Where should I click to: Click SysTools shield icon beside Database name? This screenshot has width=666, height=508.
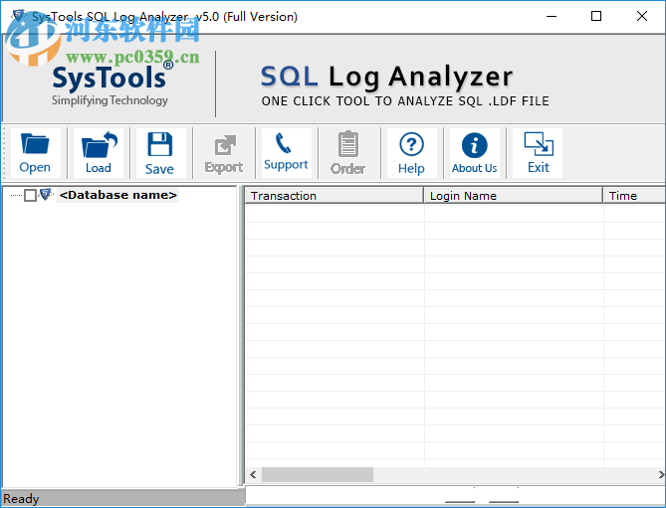pos(46,195)
